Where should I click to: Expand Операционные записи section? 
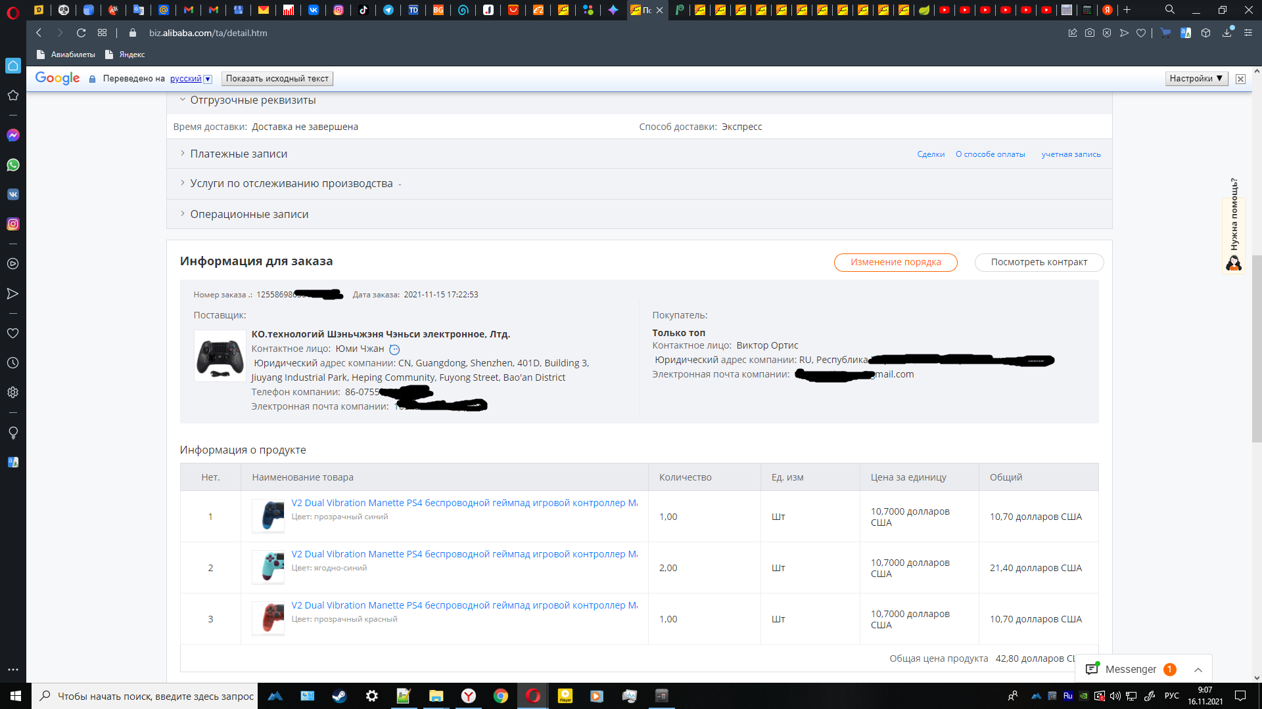[x=248, y=214]
